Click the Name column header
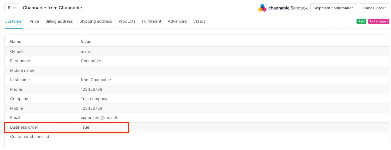The image size is (391, 150). (x=16, y=42)
